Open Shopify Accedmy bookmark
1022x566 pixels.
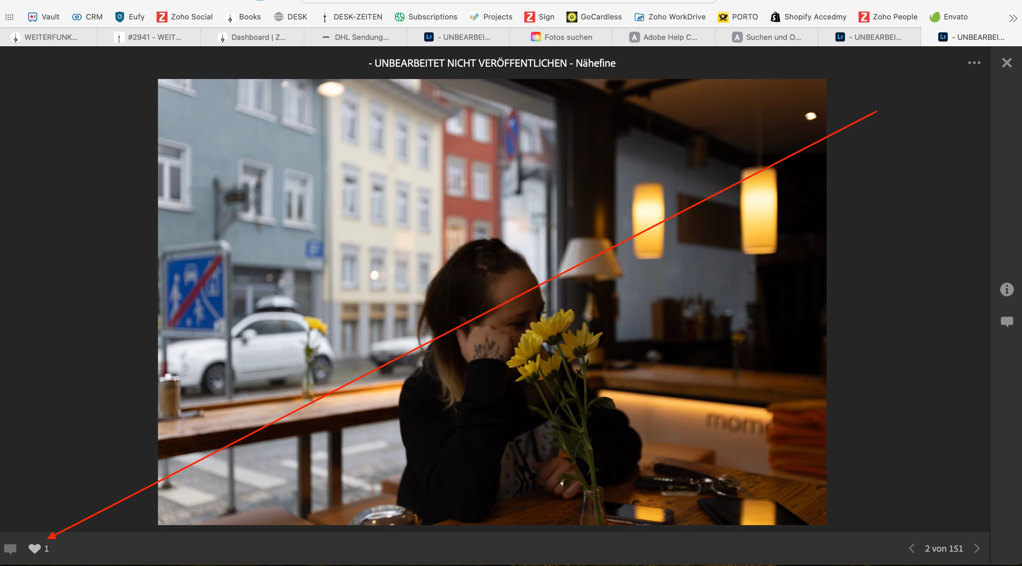pyautogui.click(x=809, y=17)
